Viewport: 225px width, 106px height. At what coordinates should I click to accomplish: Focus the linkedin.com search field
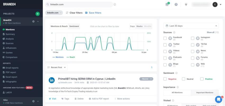click(79, 5)
